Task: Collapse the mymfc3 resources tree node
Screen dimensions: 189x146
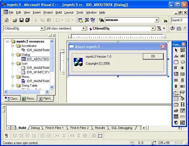Action: 7,41
